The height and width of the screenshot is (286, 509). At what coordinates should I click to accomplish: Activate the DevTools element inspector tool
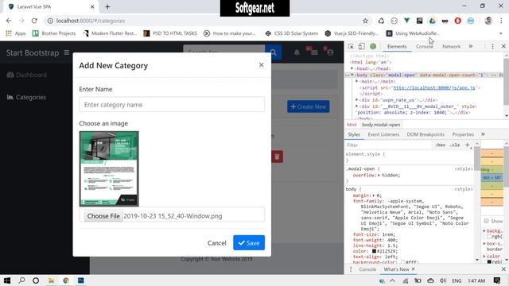tap(351, 46)
